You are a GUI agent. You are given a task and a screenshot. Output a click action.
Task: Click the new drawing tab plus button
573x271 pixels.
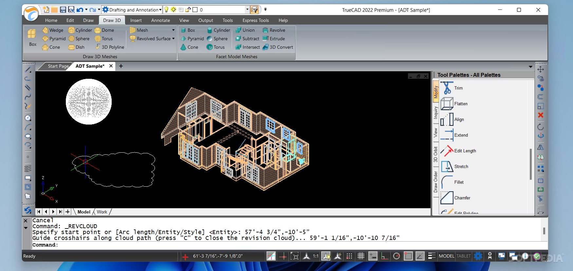pos(121,66)
